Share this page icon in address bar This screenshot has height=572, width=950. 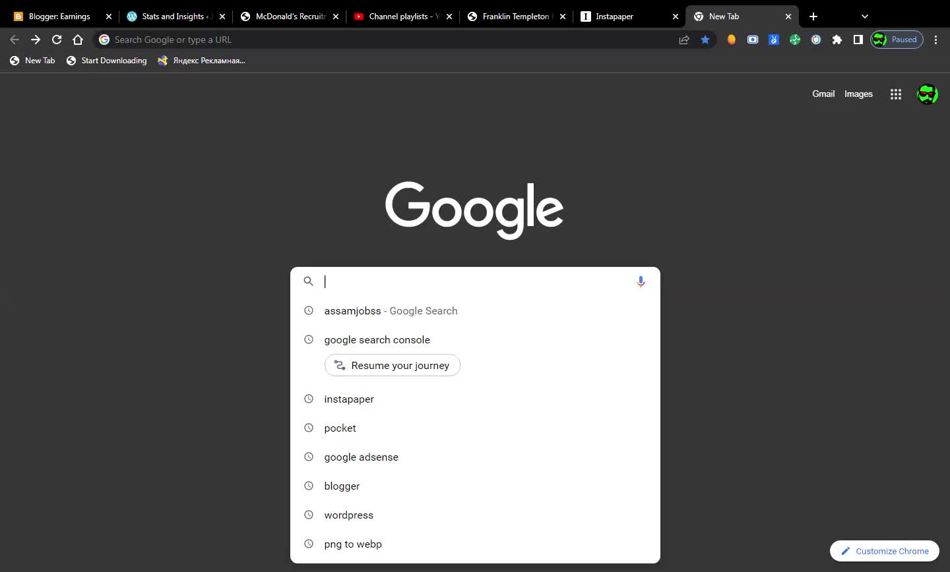pyautogui.click(x=684, y=40)
